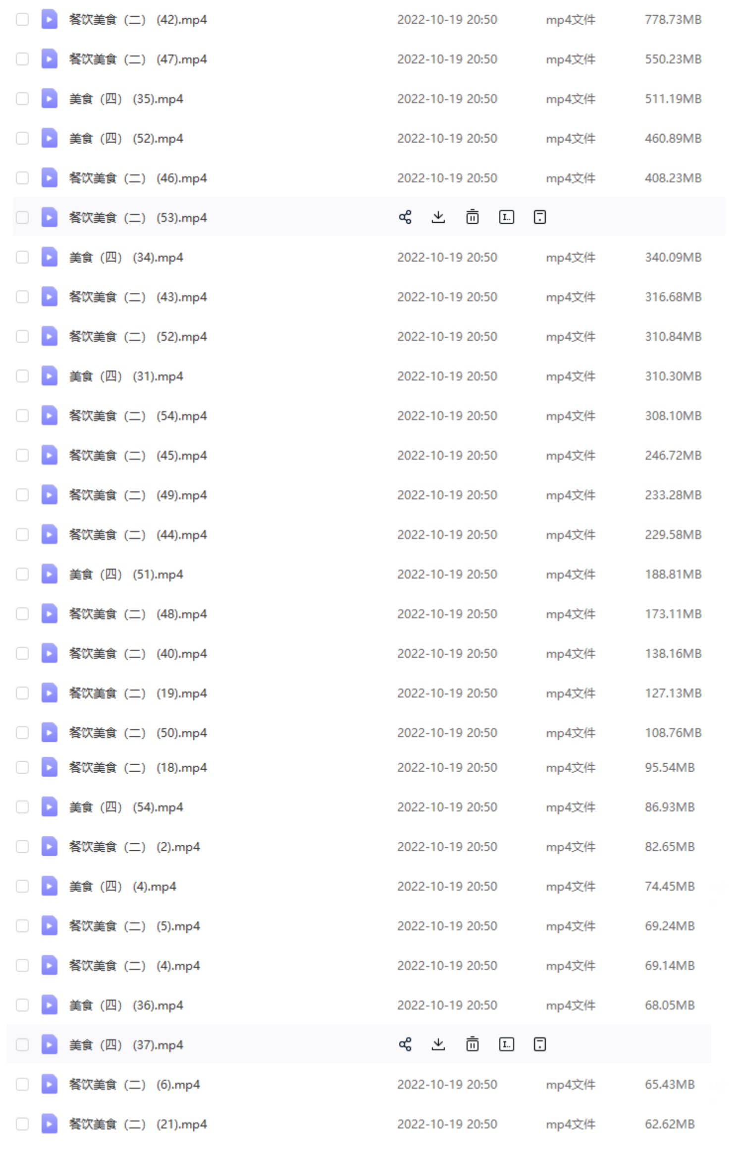The width and height of the screenshot is (743, 1150).
Task: Mark the checkbox for 餐饮美食（二）(21).mp4
Action: pos(22,1124)
